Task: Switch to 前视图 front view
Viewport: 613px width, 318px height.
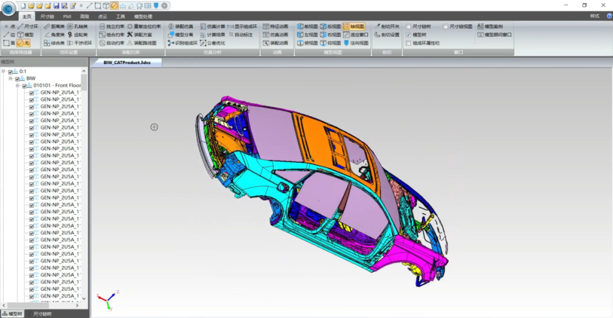Action: pyautogui.click(x=308, y=27)
